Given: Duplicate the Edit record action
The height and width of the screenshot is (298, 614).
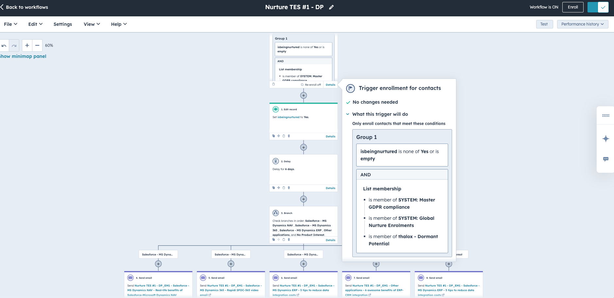Looking at the screenshot, I should (x=274, y=136).
